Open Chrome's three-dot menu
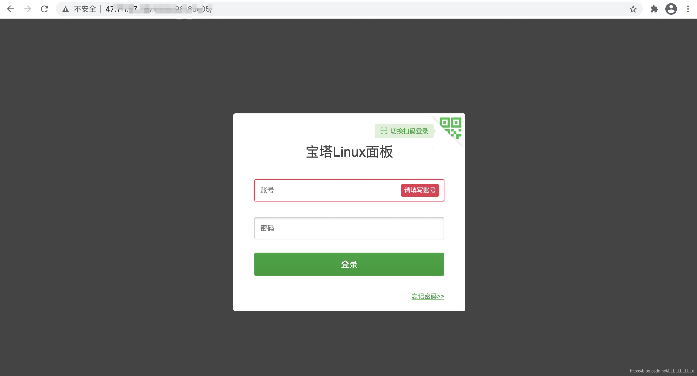 [688, 9]
